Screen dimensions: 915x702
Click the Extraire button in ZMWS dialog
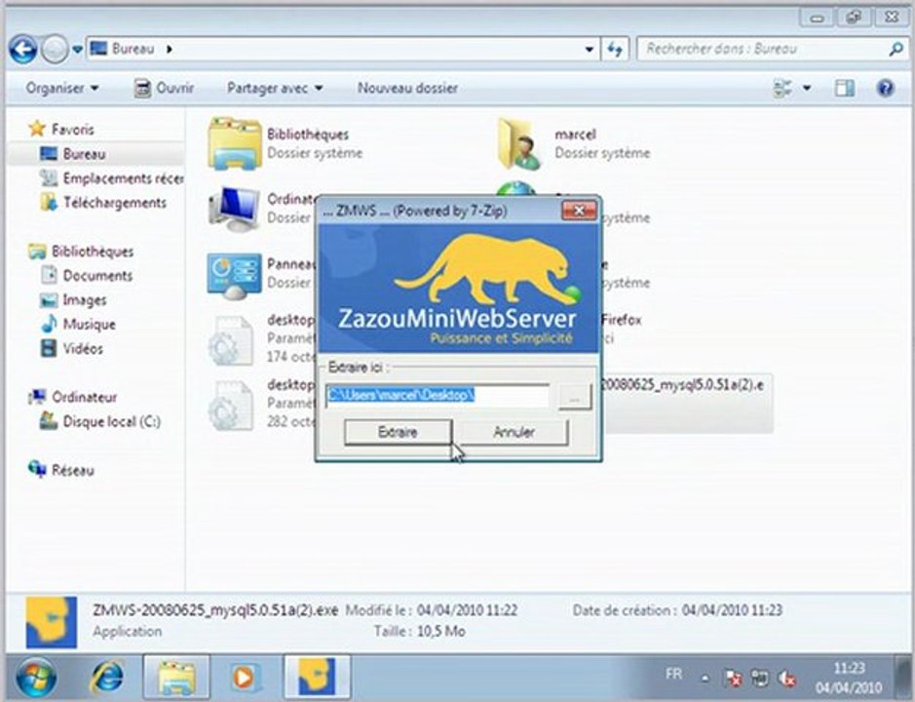(x=398, y=432)
